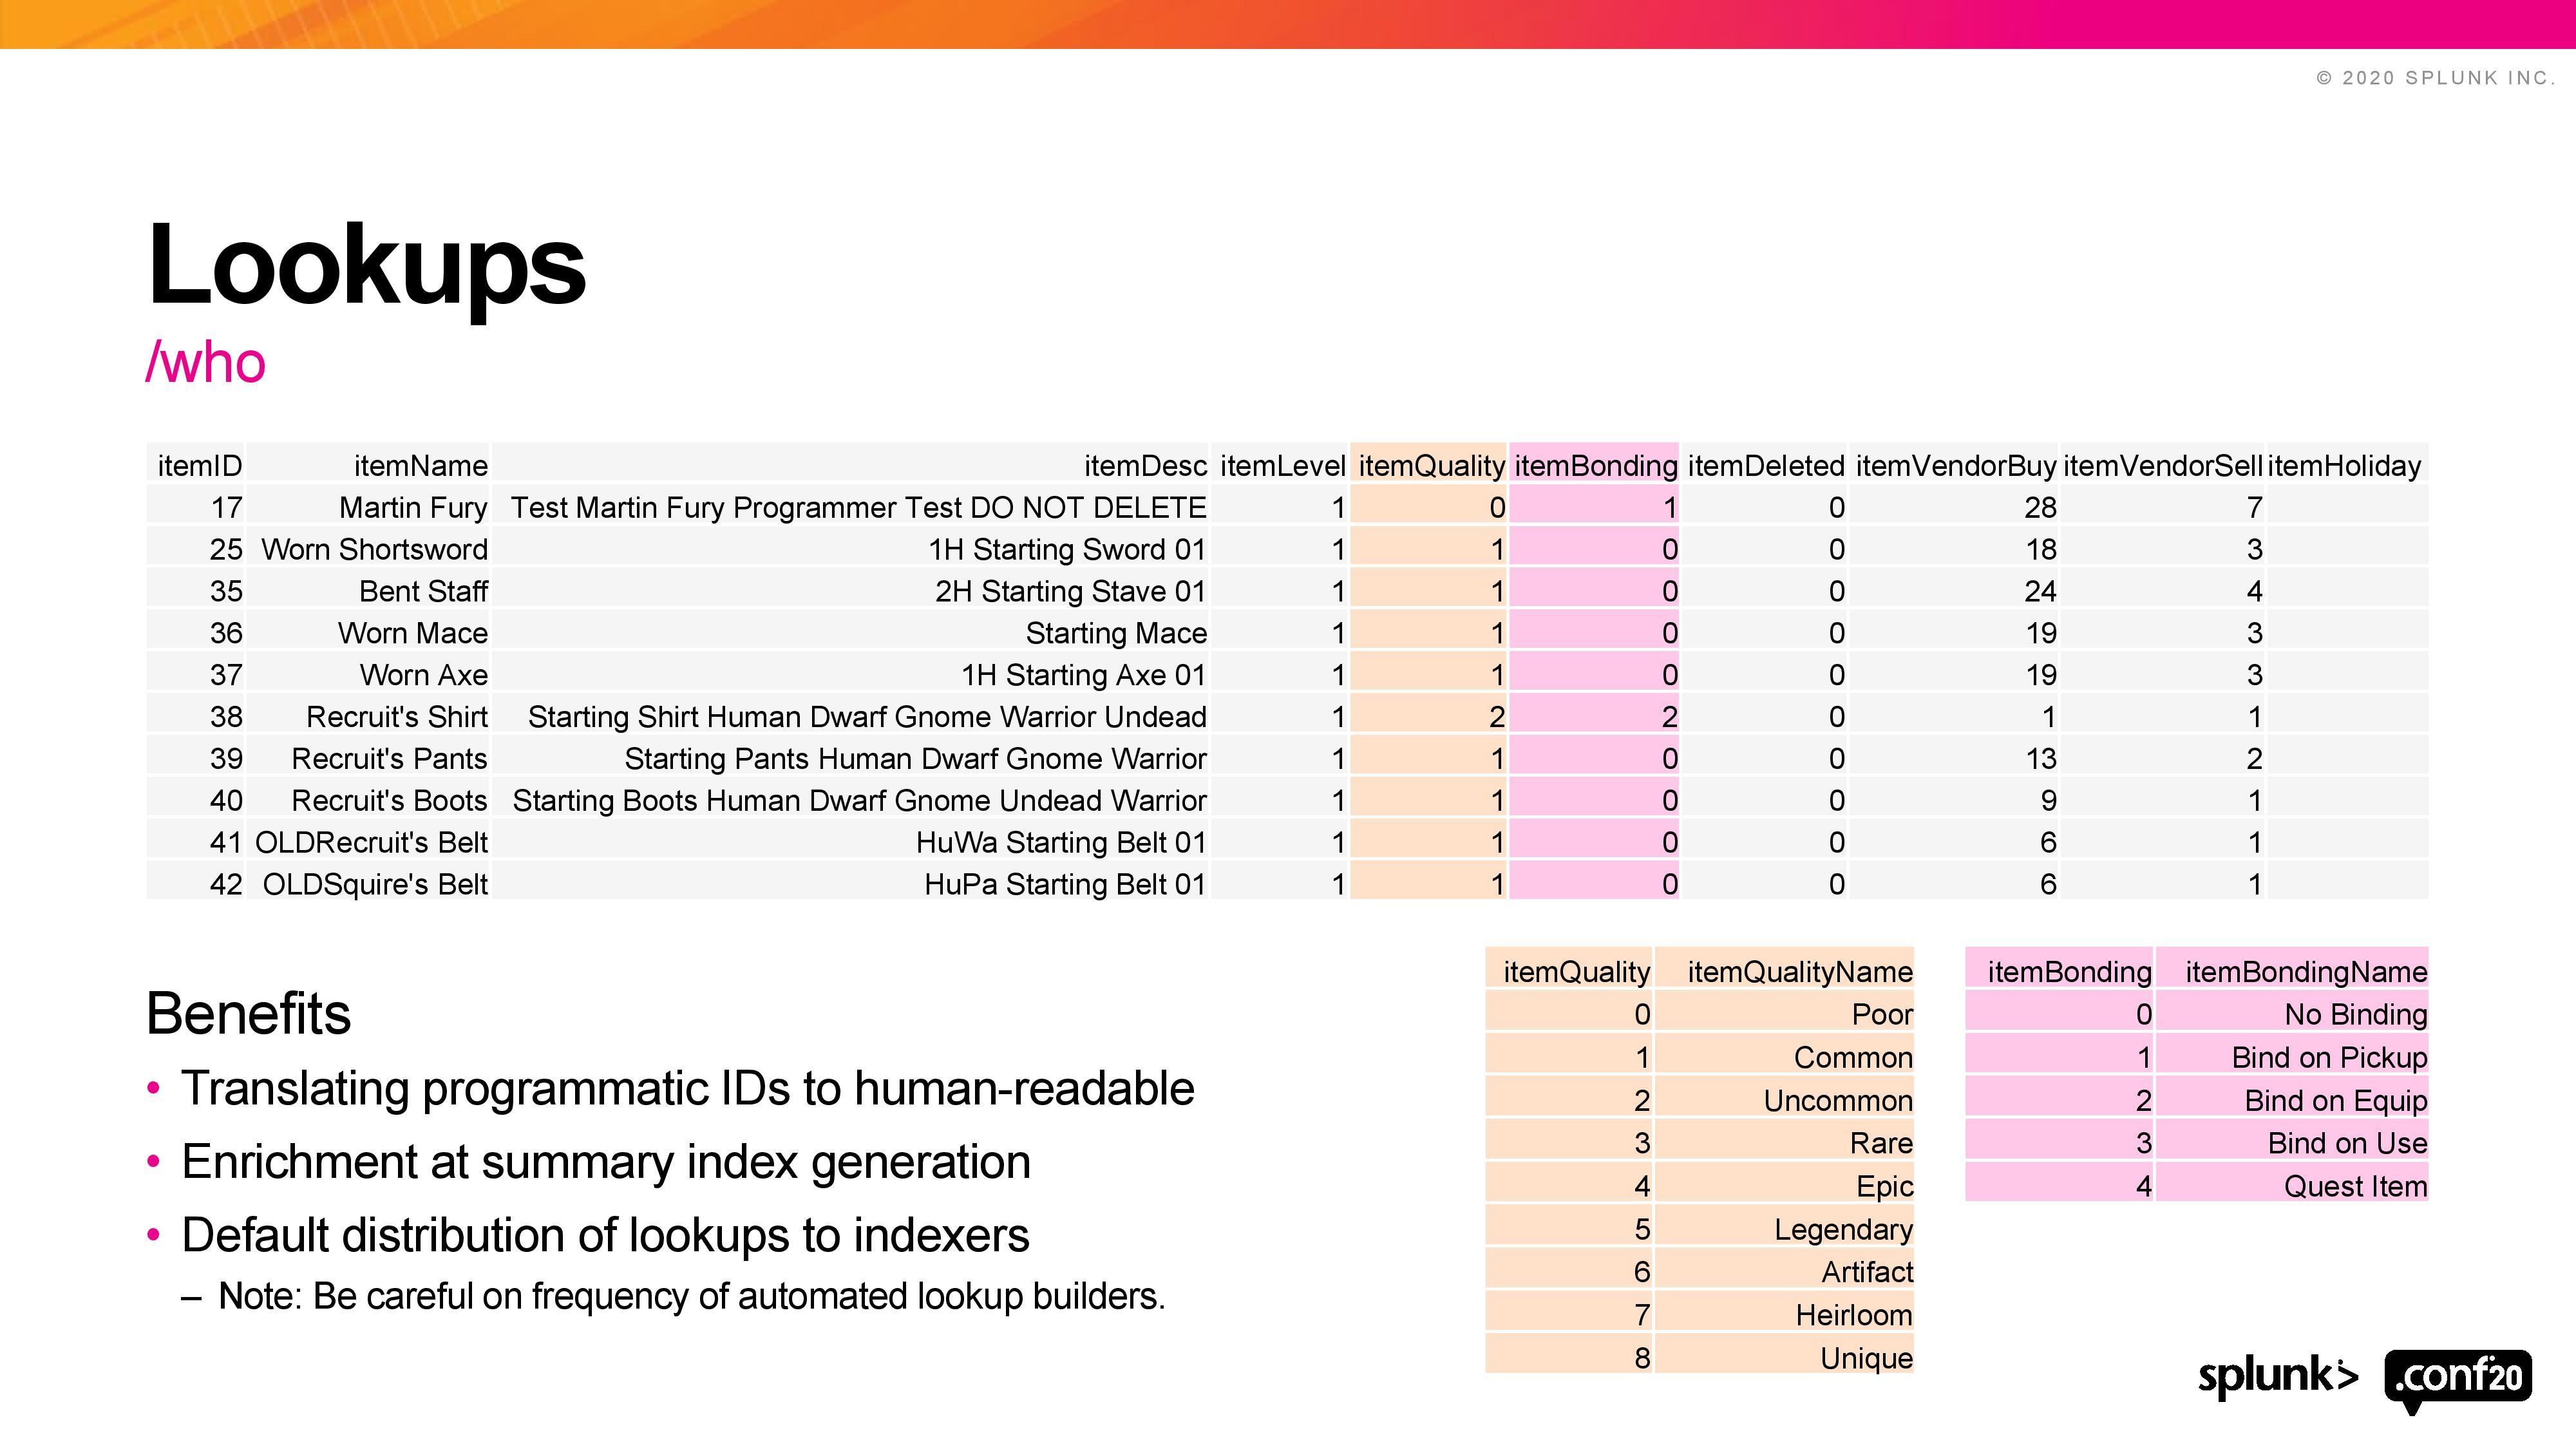Click the Worn Shortsword item name
The width and height of the screenshot is (2576, 1449).
374,550
